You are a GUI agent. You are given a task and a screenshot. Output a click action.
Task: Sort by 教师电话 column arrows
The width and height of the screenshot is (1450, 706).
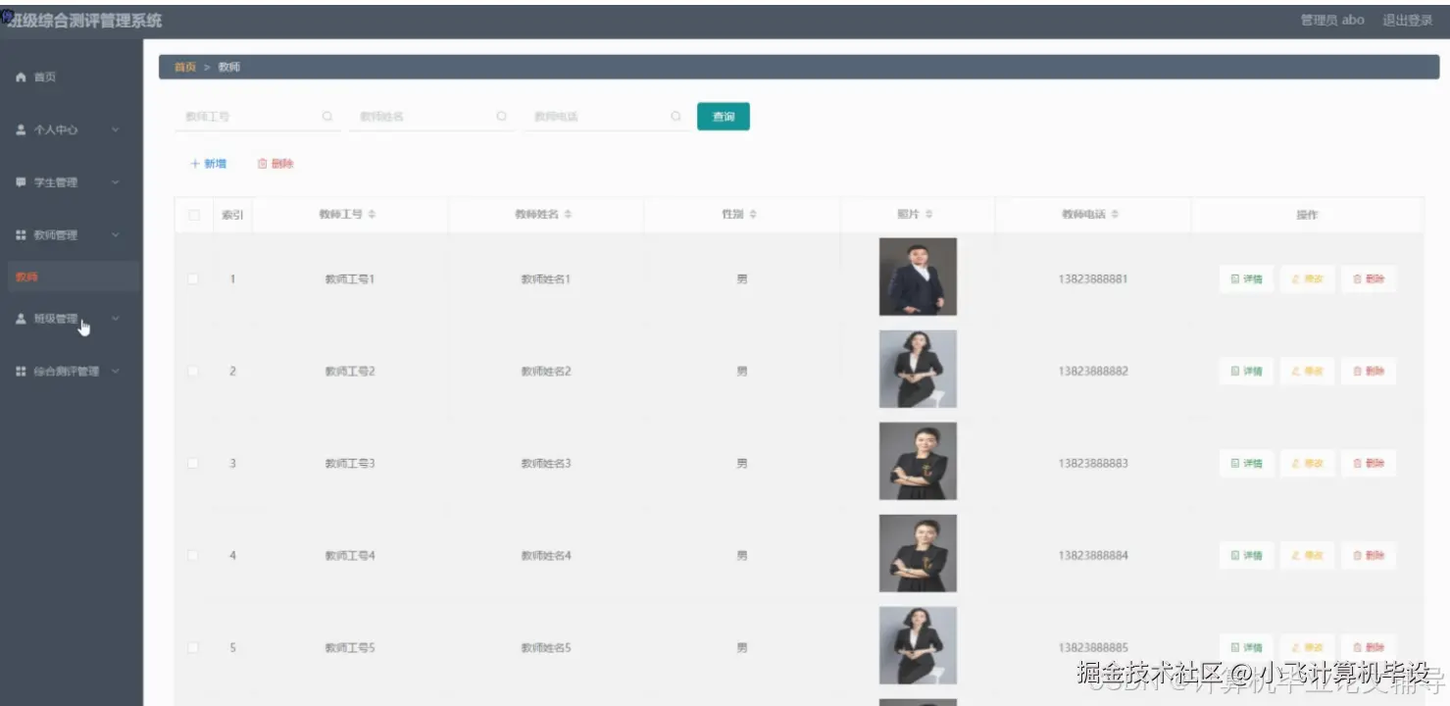click(1115, 215)
